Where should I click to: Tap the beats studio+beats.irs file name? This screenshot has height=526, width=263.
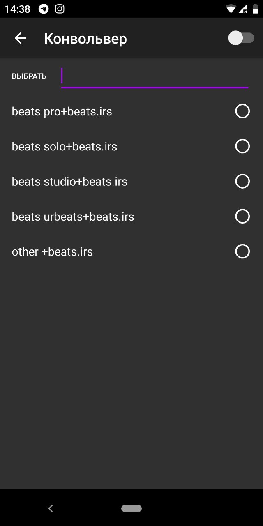coord(69,181)
